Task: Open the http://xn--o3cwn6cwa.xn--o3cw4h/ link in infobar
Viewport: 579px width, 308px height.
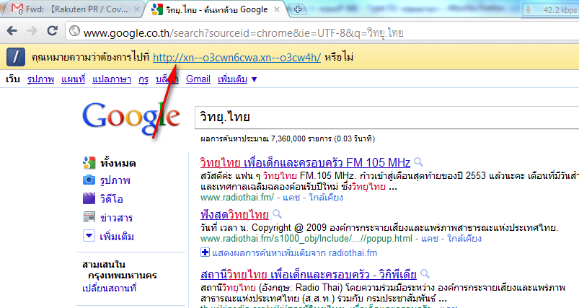Action: point(237,58)
